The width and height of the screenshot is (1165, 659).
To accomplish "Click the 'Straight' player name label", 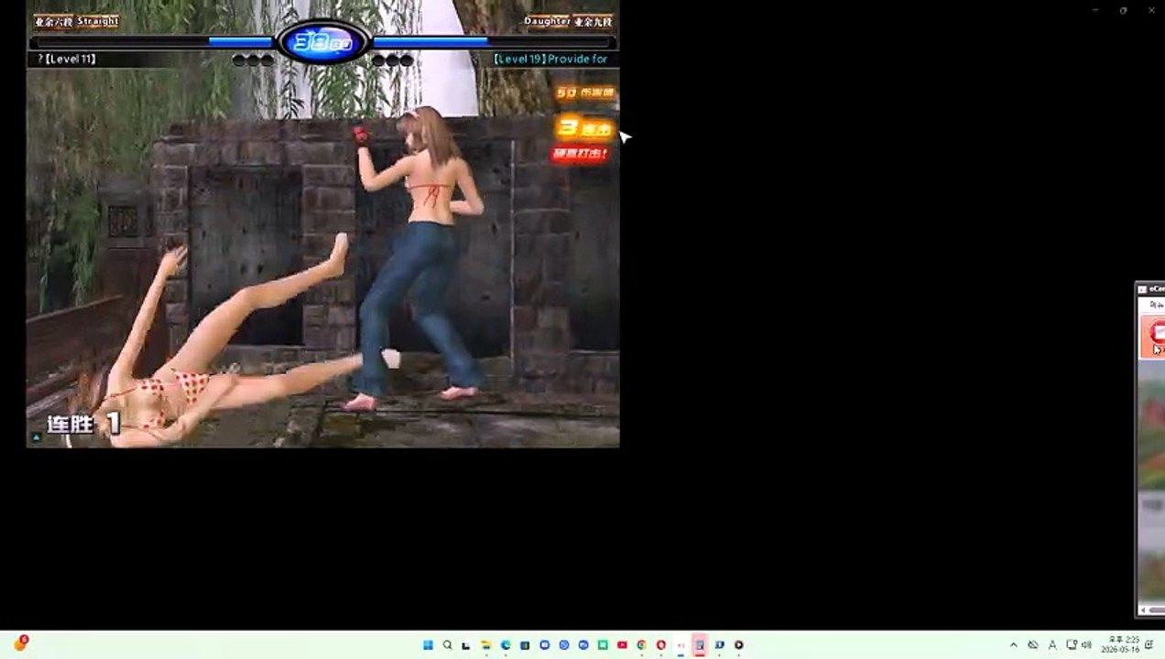I will tap(97, 21).
